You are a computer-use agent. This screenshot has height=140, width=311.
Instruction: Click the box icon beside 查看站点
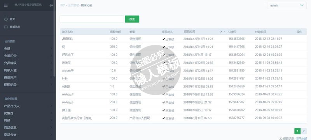[x=6, y=27]
